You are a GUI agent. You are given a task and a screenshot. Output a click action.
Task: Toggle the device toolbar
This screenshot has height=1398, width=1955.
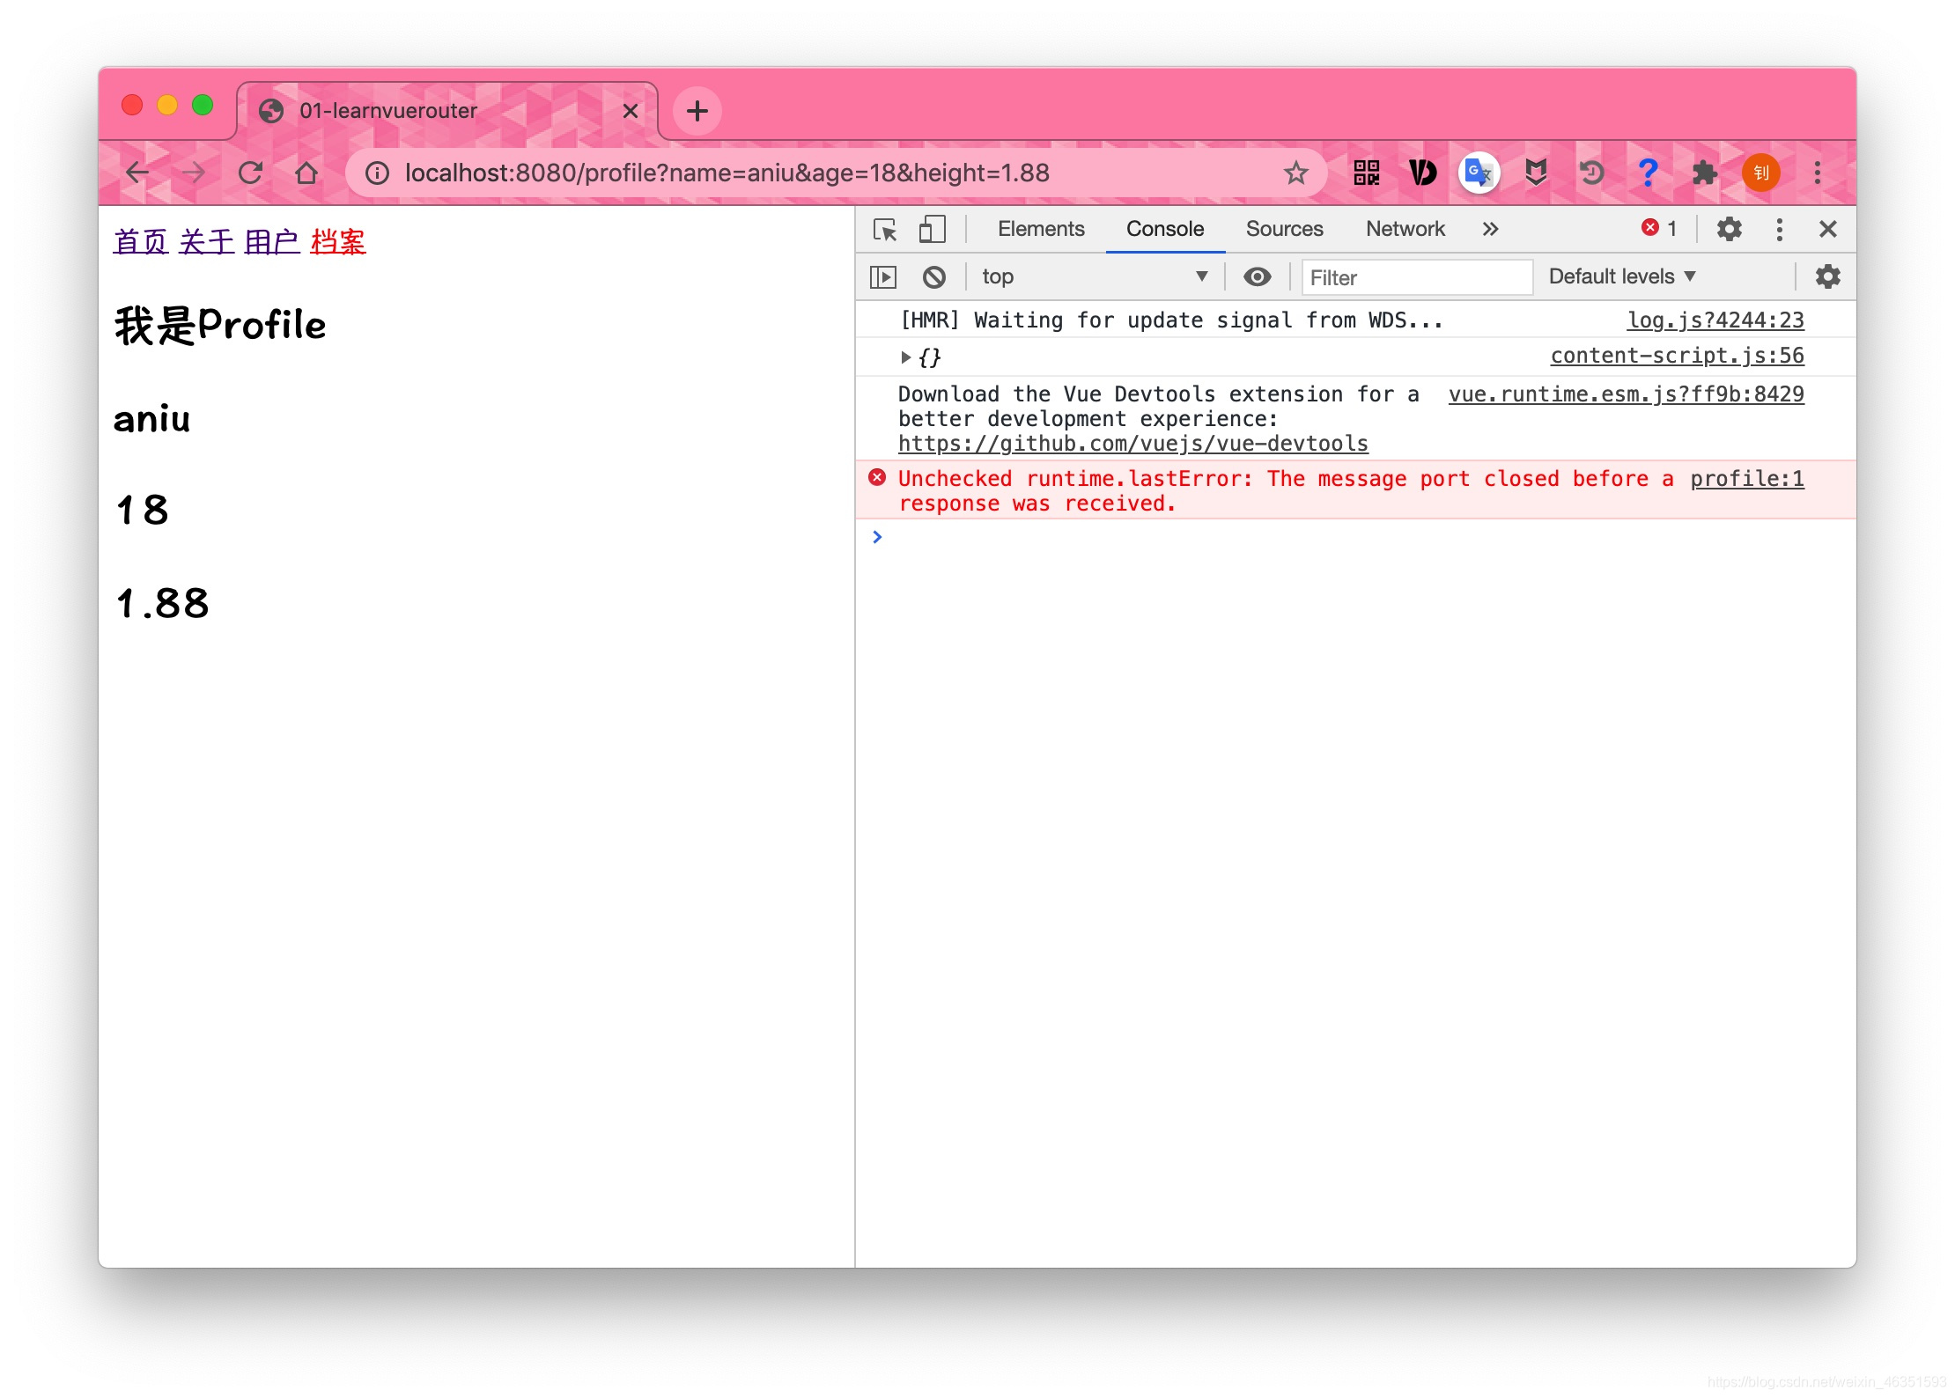pyautogui.click(x=932, y=230)
